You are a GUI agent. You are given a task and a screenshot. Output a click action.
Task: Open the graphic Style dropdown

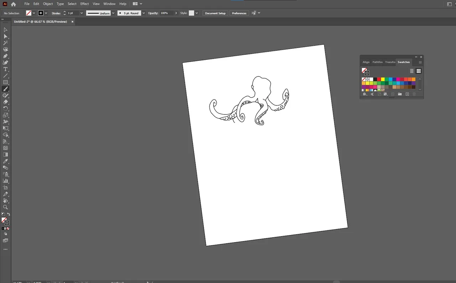pyautogui.click(x=197, y=13)
